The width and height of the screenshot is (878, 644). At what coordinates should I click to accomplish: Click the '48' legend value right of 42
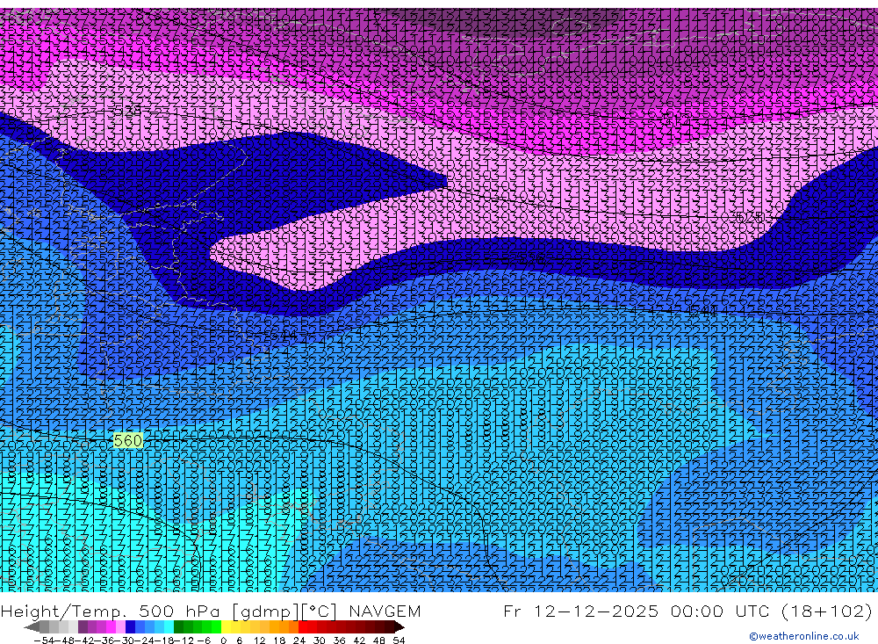point(379,640)
